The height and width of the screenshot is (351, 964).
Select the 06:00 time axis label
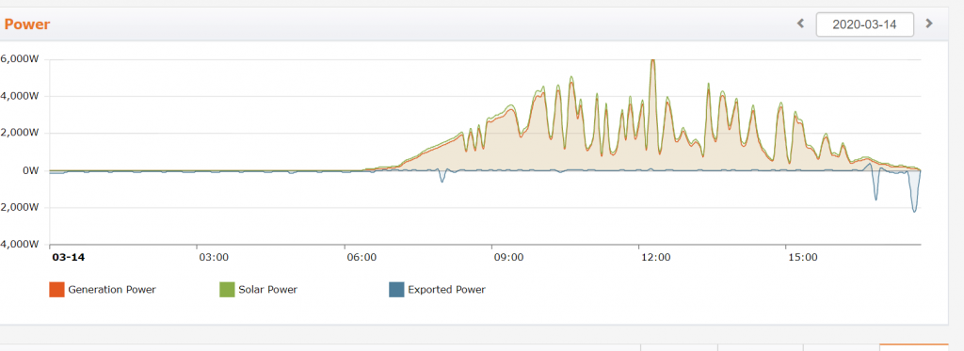pos(361,257)
